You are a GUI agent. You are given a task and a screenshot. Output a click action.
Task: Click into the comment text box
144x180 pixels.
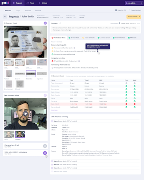pos(96,29)
